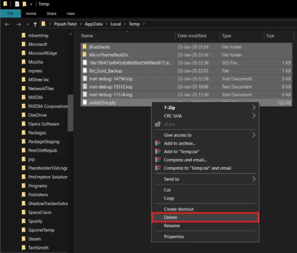
Task: Click text document icon of mat-debug-14796.log
Action: point(85,78)
